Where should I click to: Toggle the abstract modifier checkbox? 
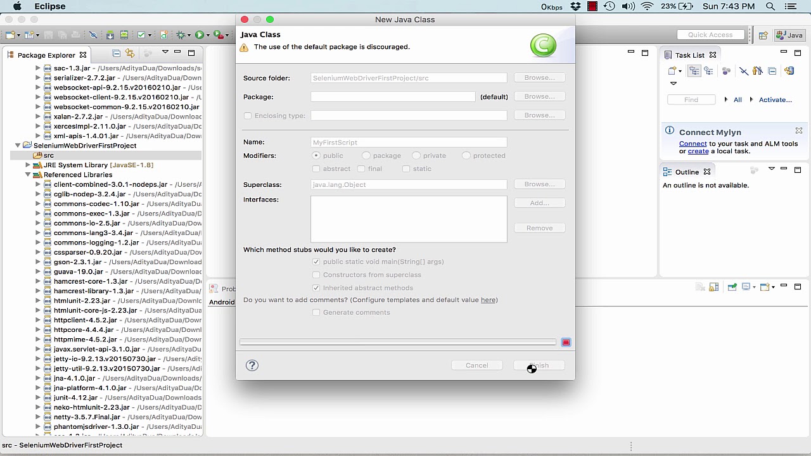[x=316, y=169]
